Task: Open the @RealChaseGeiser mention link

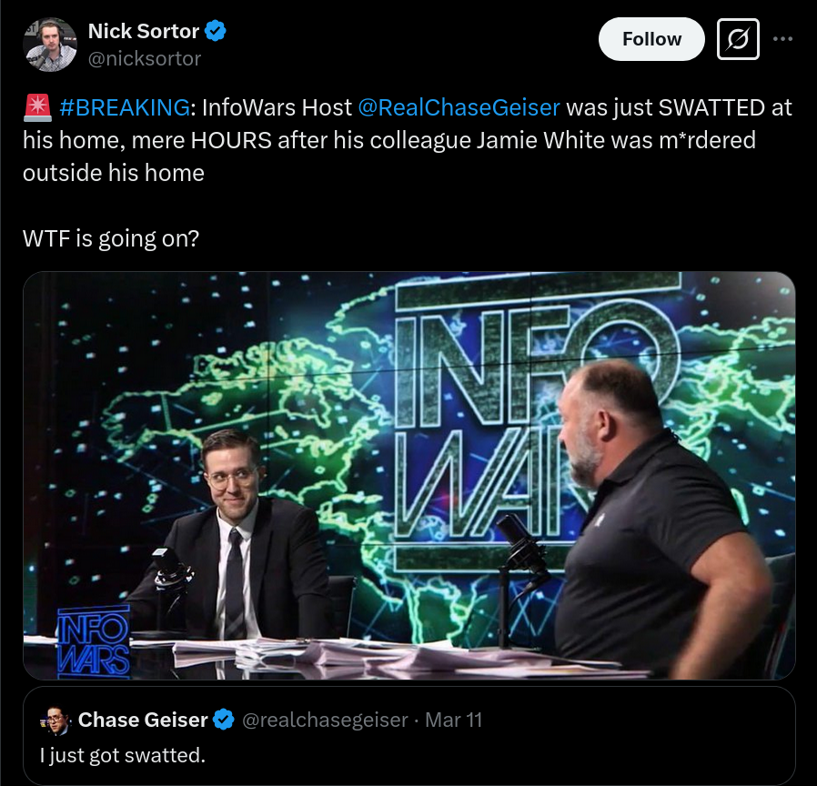Action: point(459,108)
